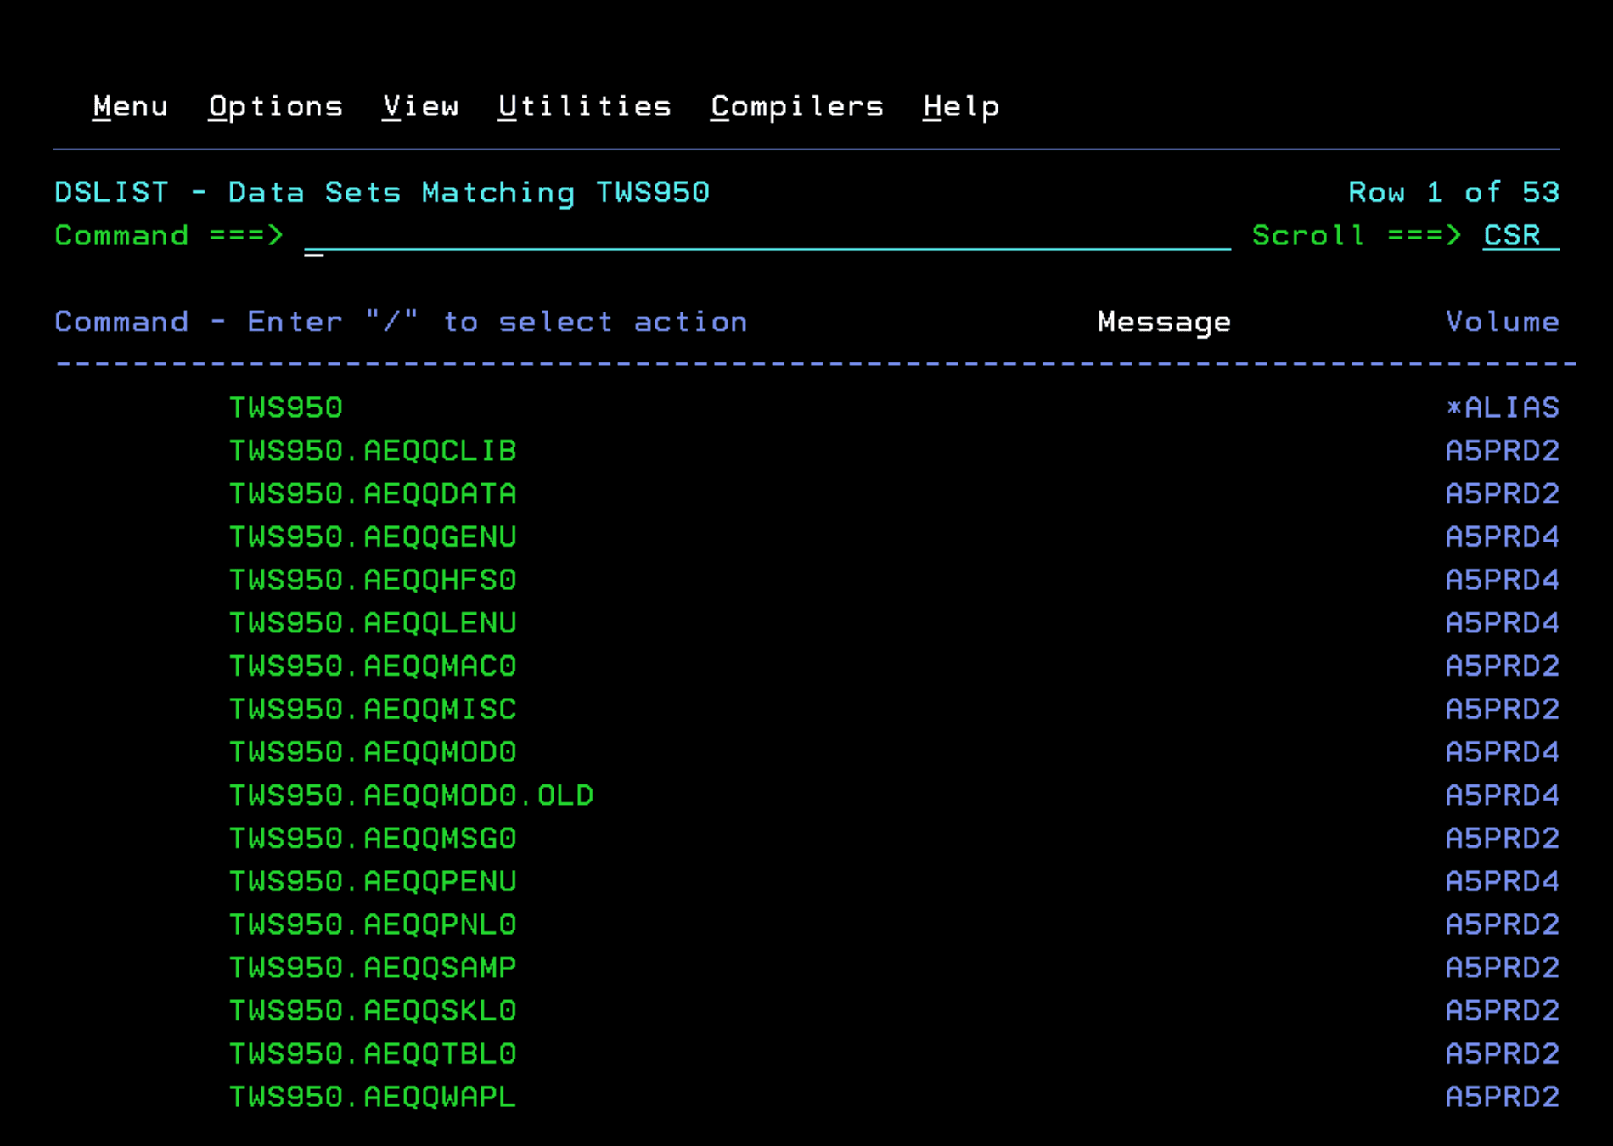Select data set TWS950.AEQQGENU
This screenshot has height=1146, width=1613.
[x=373, y=537]
